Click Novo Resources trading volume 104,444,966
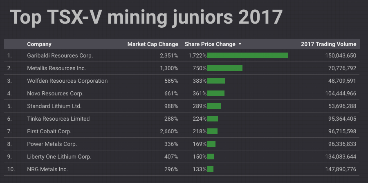The height and width of the screenshot is (183, 368). [337, 93]
